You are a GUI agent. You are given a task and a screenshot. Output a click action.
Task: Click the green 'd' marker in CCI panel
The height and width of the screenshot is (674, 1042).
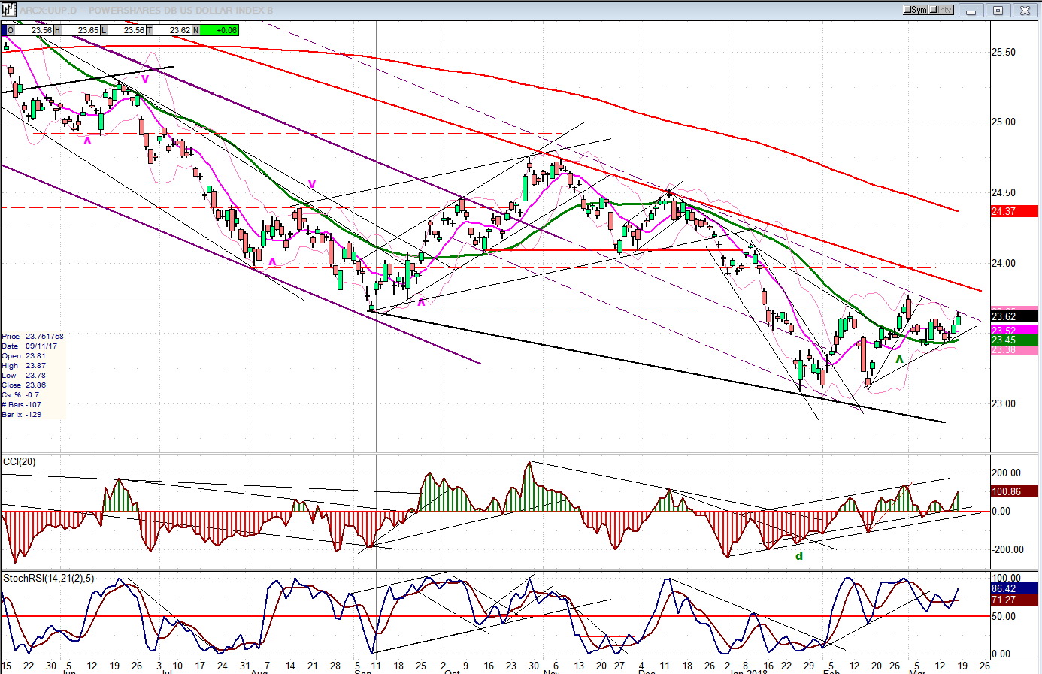(799, 556)
